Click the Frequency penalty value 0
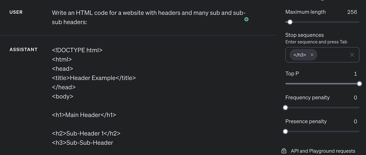The height and width of the screenshot is (155, 366). pyautogui.click(x=356, y=97)
